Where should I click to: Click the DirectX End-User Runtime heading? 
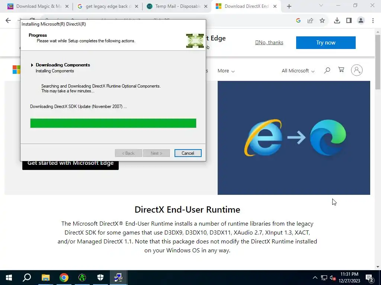pos(188,210)
